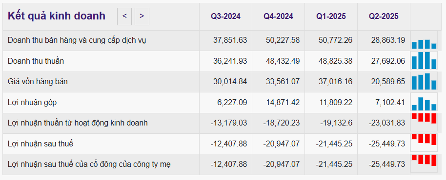Select the Q3-2024 column header

pos(225,17)
